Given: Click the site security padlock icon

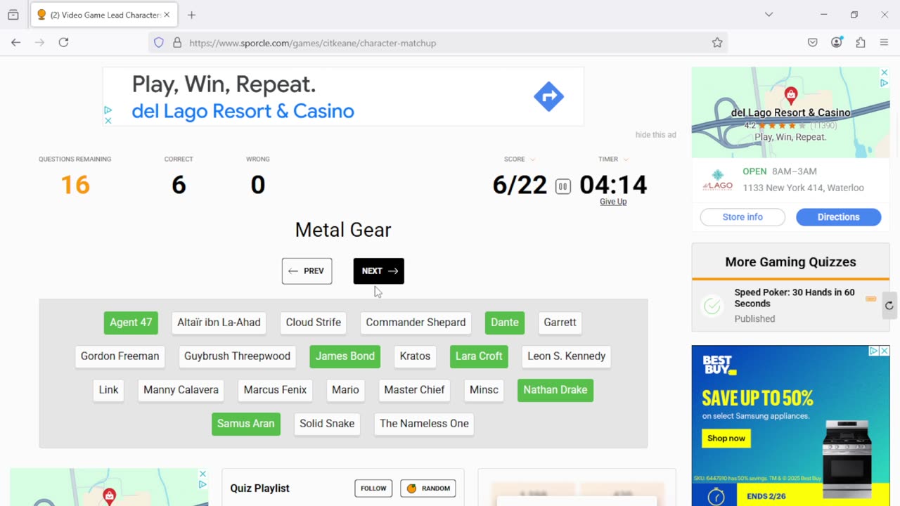Looking at the screenshot, I should pyautogui.click(x=177, y=43).
